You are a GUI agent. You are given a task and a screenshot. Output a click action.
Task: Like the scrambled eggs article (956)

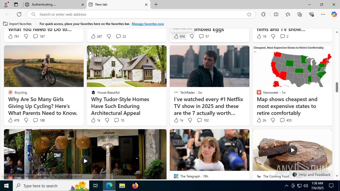(179, 36)
